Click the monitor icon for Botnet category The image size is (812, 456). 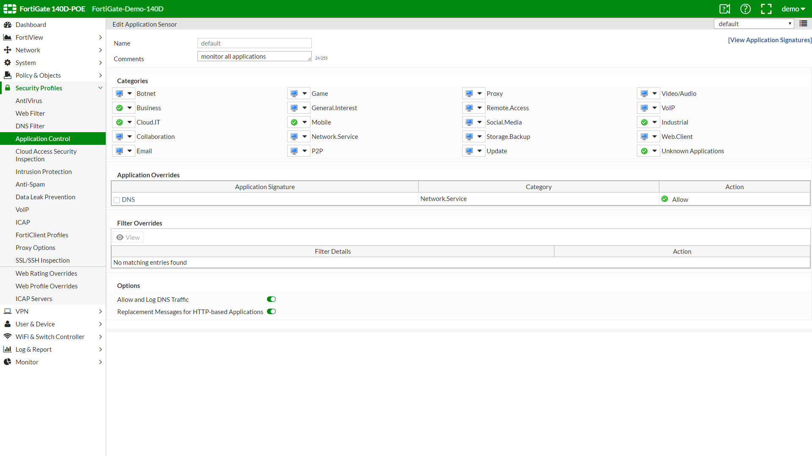(119, 94)
